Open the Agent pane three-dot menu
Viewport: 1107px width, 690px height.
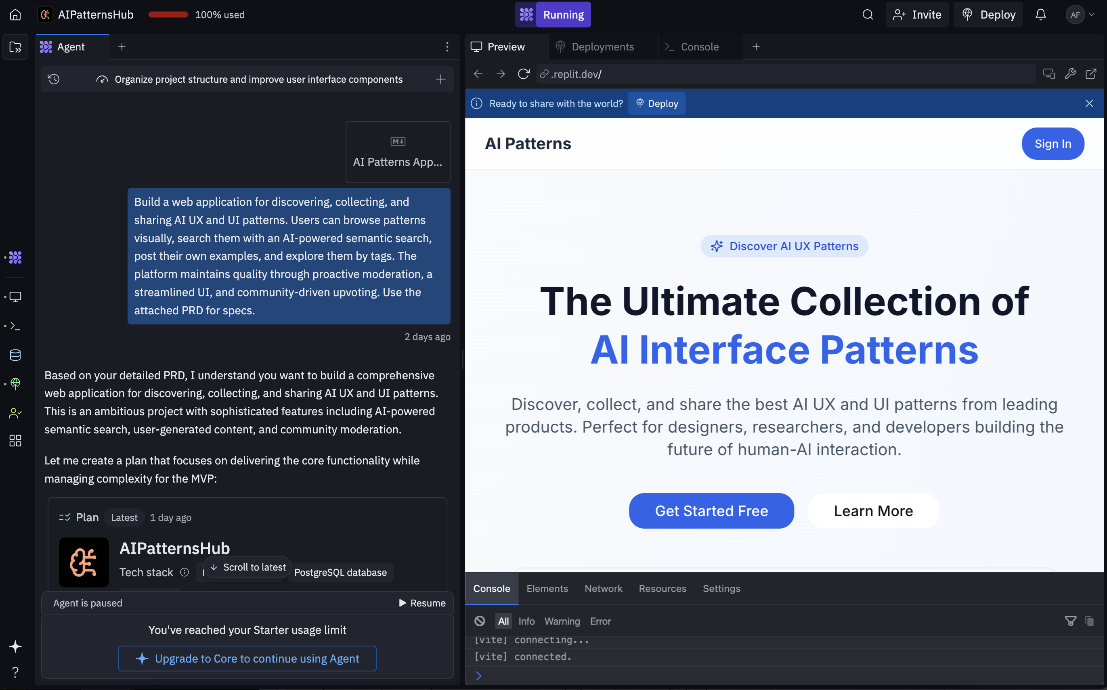447,47
